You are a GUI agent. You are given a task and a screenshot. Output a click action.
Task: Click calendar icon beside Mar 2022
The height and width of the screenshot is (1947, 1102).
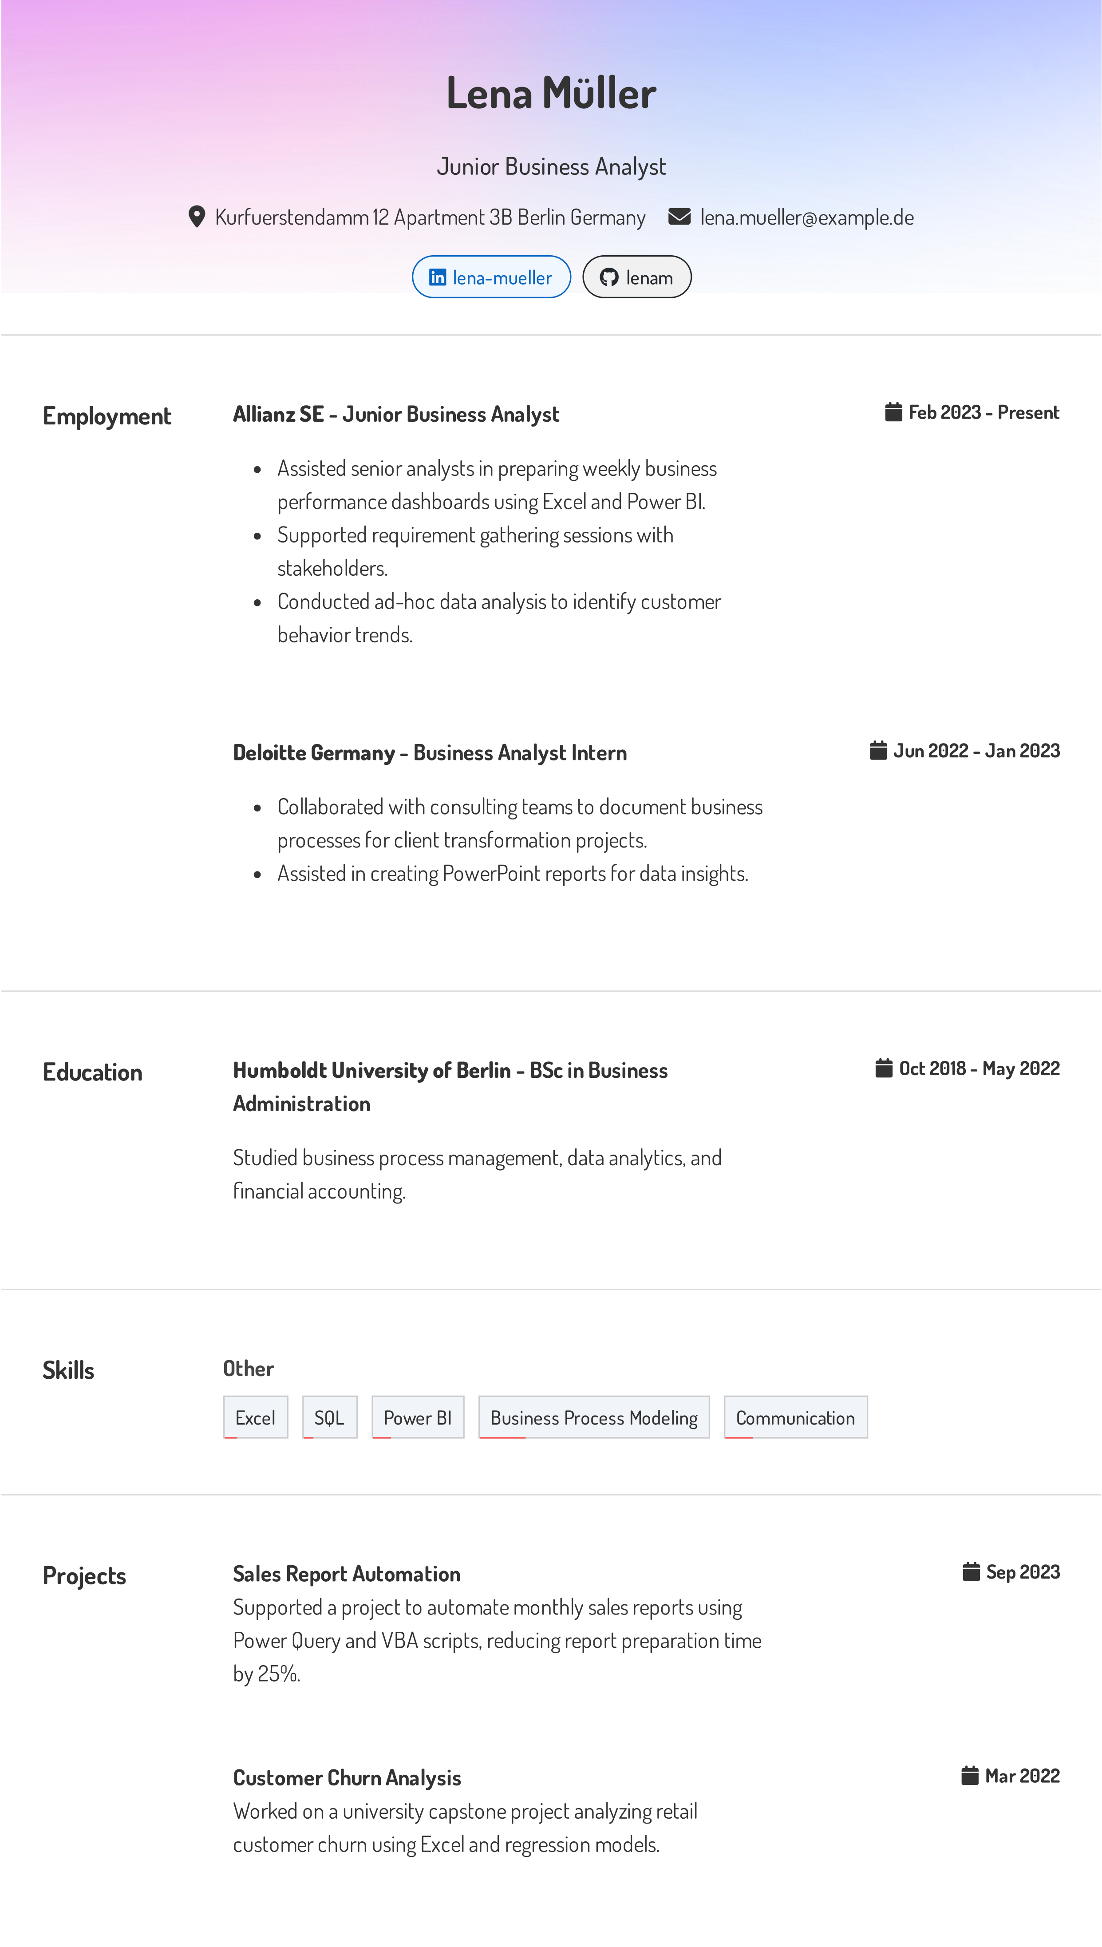970,1775
